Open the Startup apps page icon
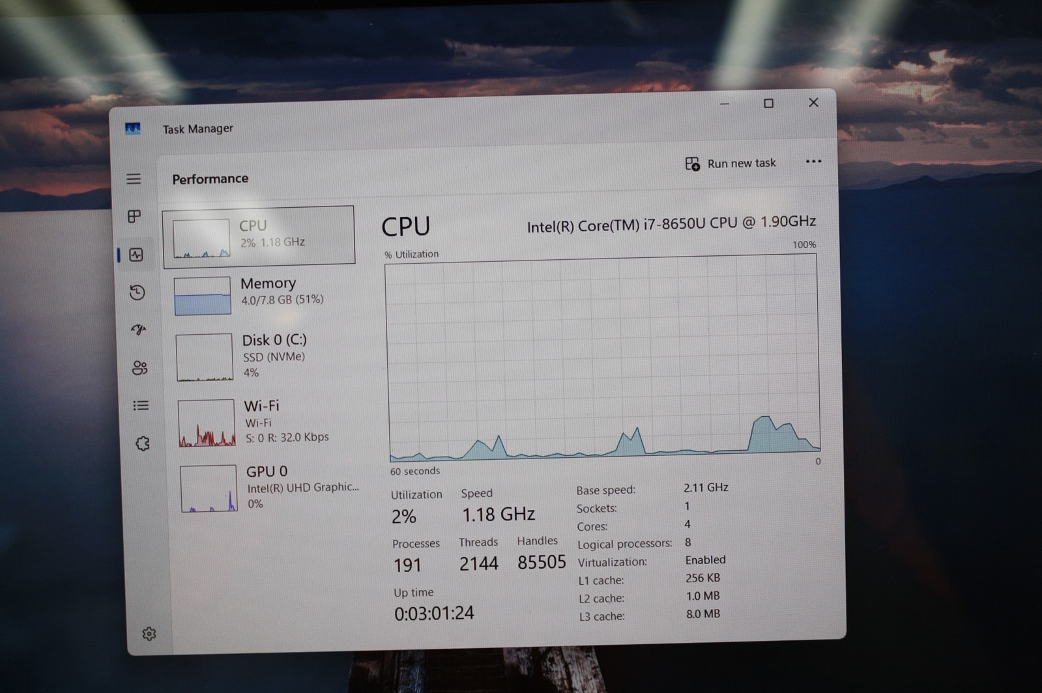 pos(138,330)
